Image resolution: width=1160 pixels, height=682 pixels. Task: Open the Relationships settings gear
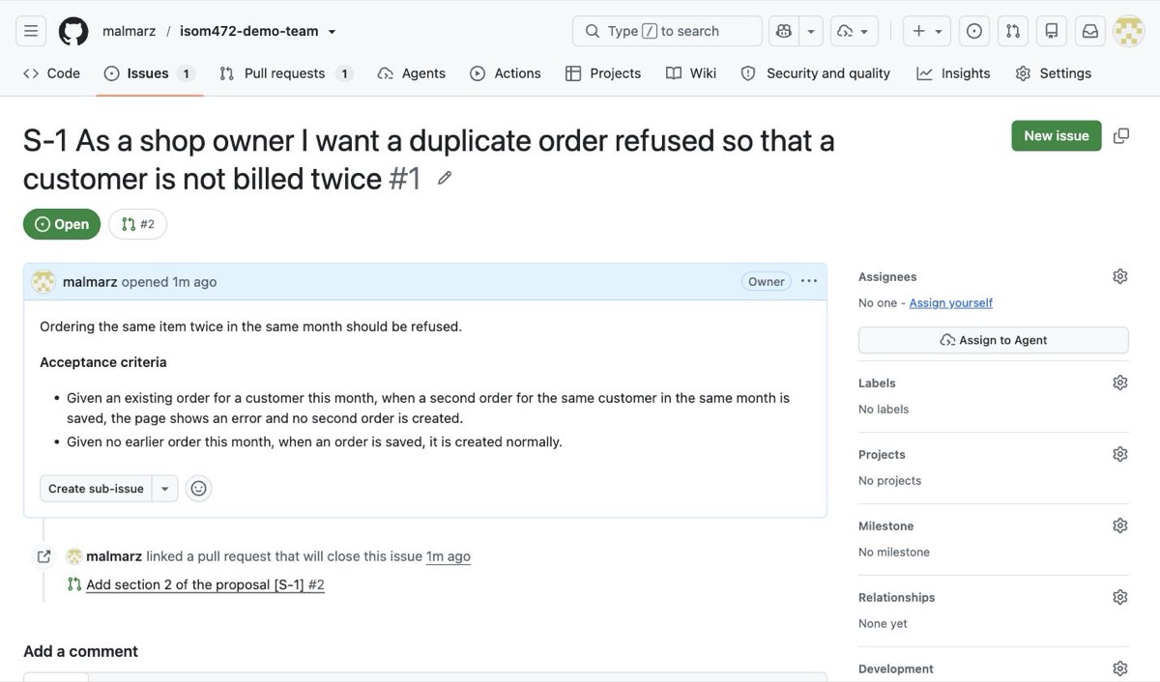point(1120,597)
